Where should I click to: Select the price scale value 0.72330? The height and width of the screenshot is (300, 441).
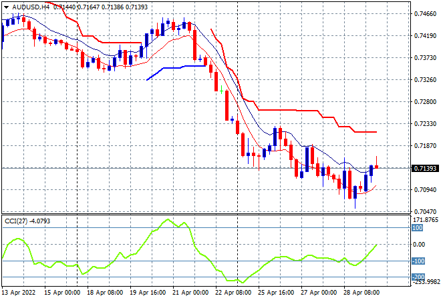[x=425, y=124]
